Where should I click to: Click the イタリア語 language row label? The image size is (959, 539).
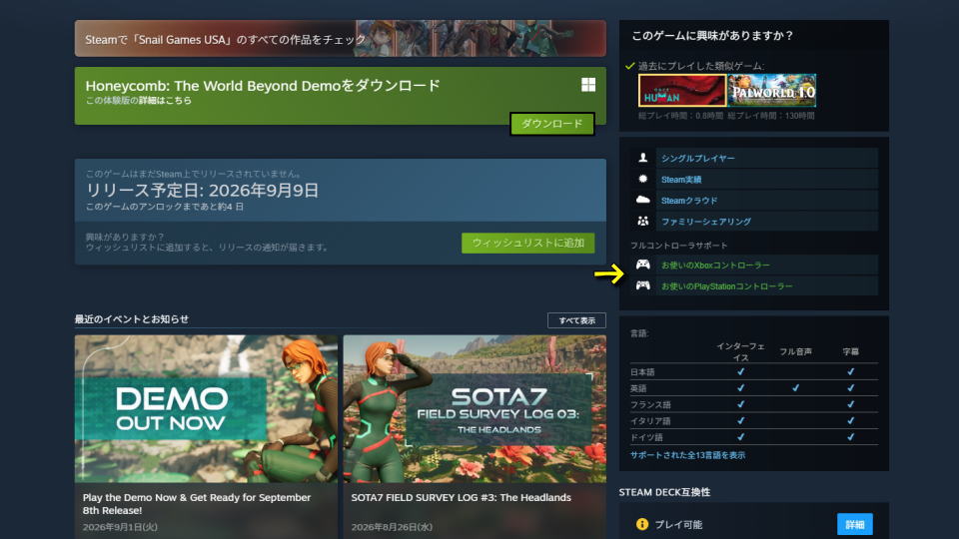[x=650, y=421]
